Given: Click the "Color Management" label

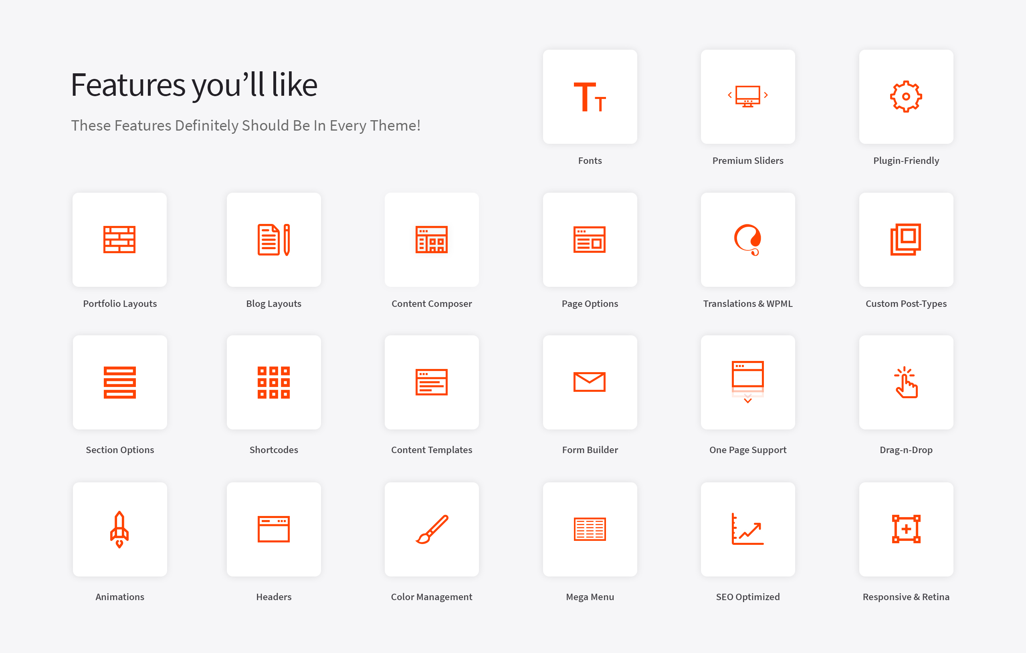Looking at the screenshot, I should (432, 597).
